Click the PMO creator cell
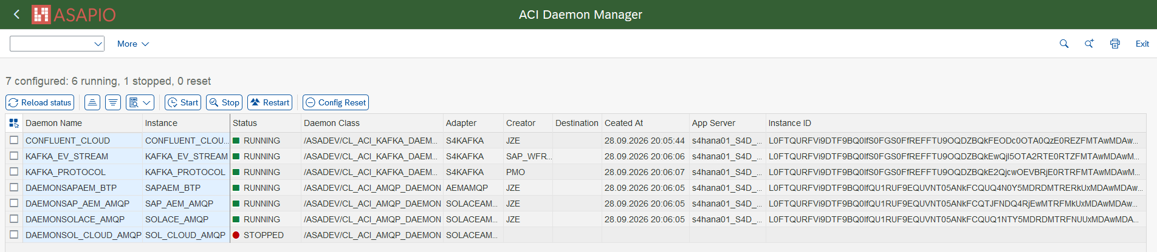Viewport: 1157px width, 252px height. pos(528,172)
